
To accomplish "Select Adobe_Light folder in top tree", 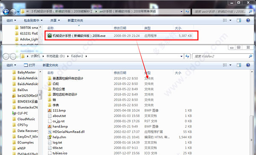I will pos(26,39).
